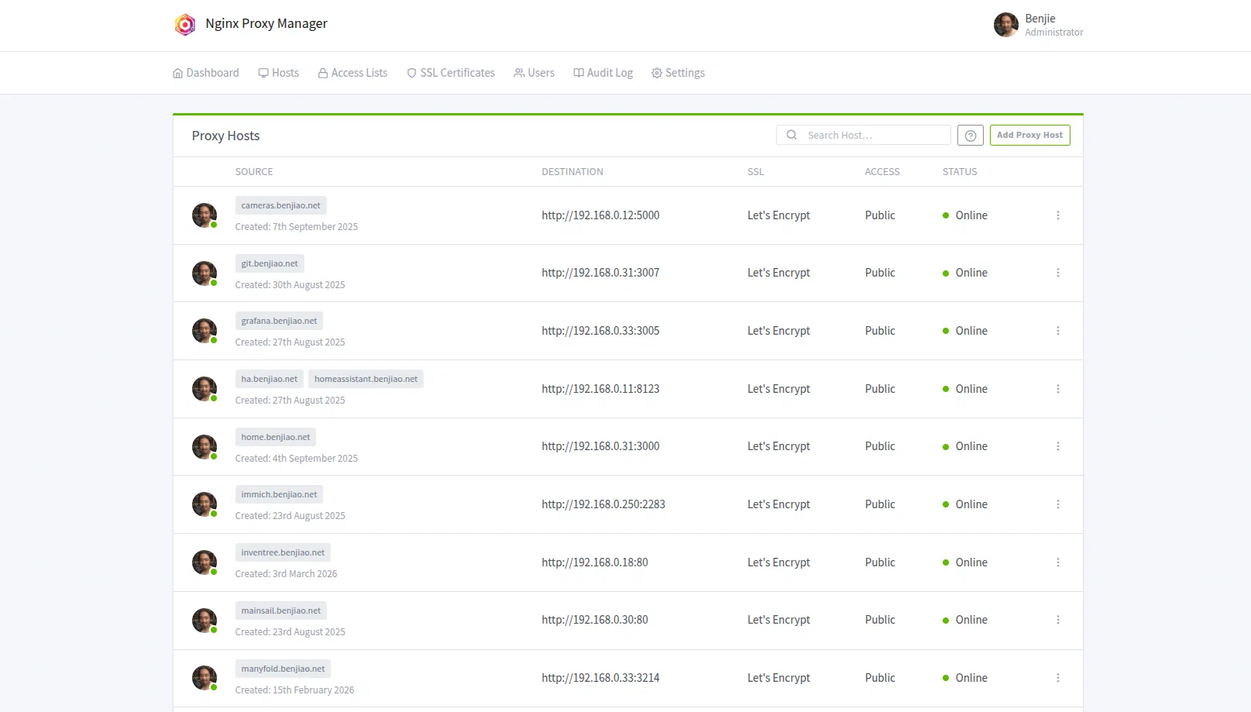Click the Add Proxy Host button

1029,135
